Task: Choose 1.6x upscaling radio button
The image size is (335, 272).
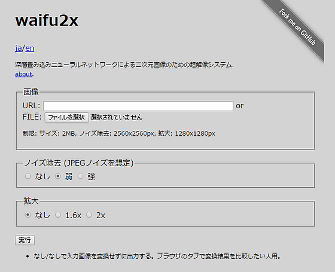Action: (x=58, y=215)
